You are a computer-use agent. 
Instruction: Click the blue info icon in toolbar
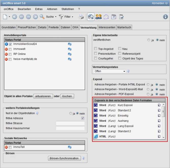tap(165, 17)
